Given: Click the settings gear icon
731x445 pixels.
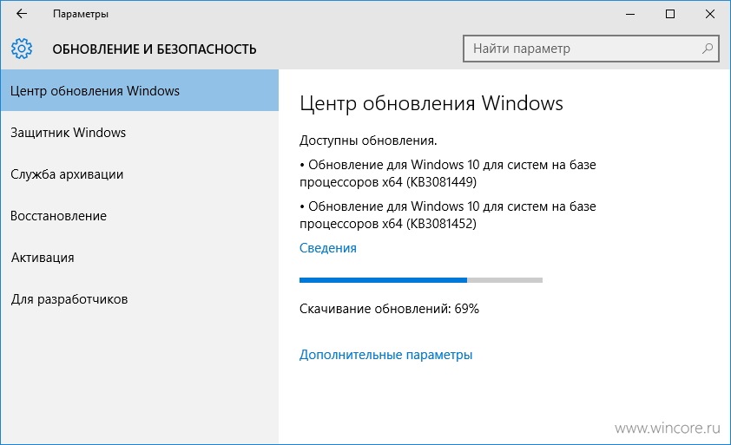Looking at the screenshot, I should (22, 49).
